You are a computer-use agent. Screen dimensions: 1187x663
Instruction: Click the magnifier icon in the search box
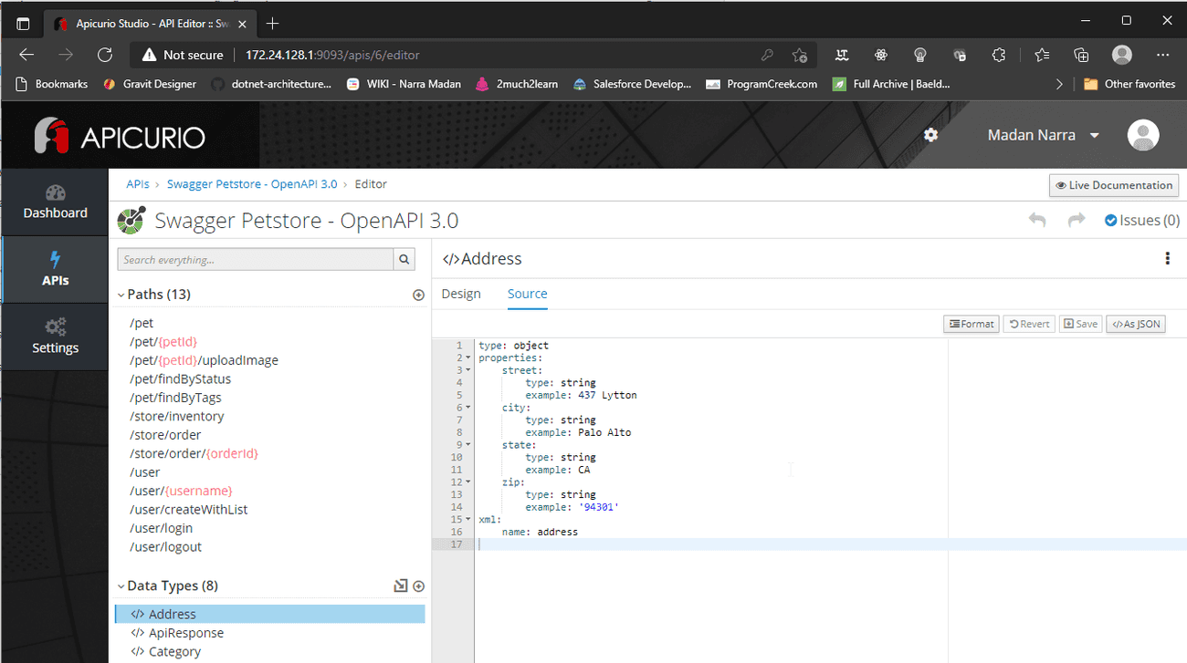point(403,259)
